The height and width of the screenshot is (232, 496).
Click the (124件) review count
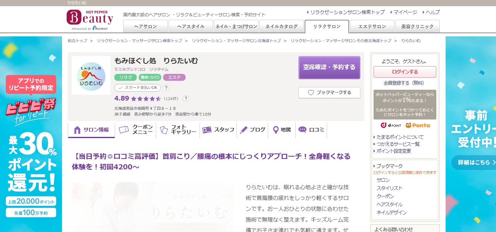pyautogui.click(x=171, y=99)
